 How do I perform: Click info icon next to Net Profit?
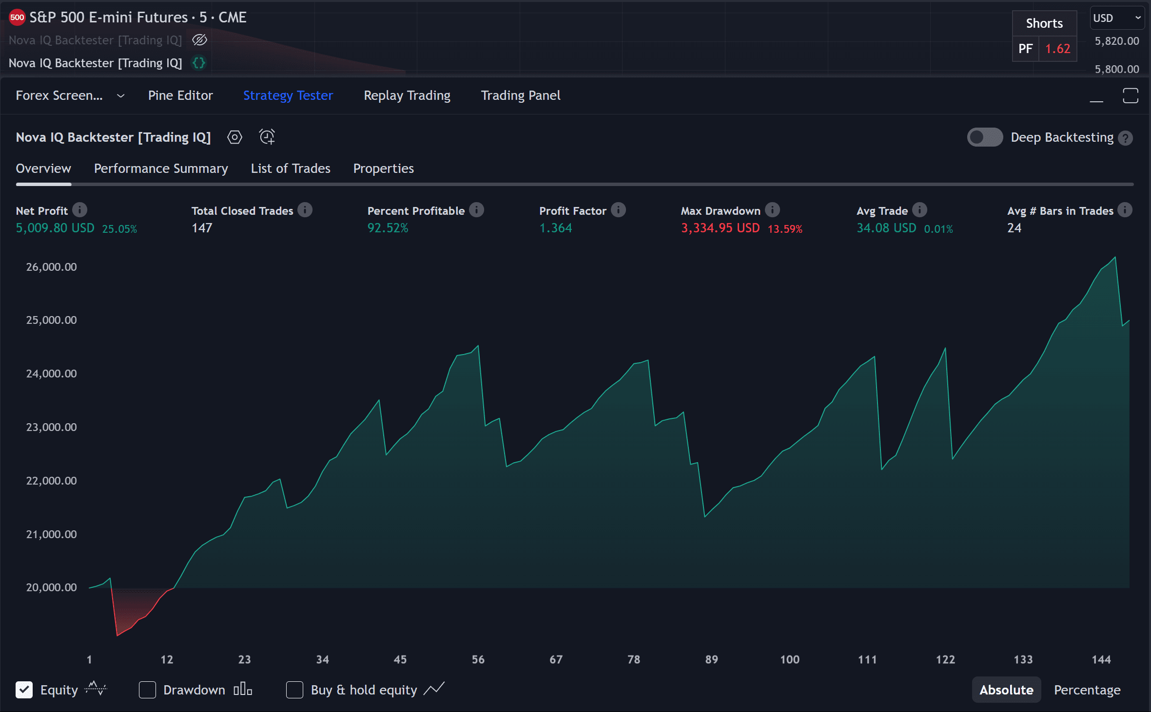click(79, 210)
